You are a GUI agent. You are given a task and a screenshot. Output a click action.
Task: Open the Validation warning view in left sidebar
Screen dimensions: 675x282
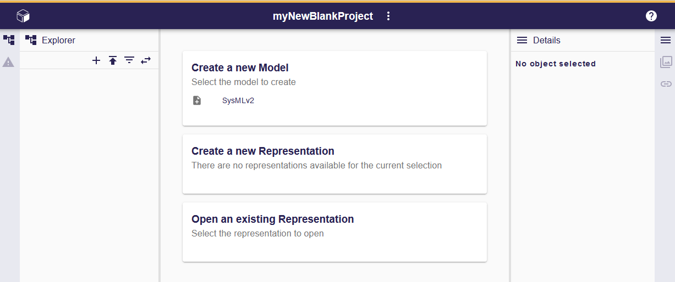click(x=9, y=62)
